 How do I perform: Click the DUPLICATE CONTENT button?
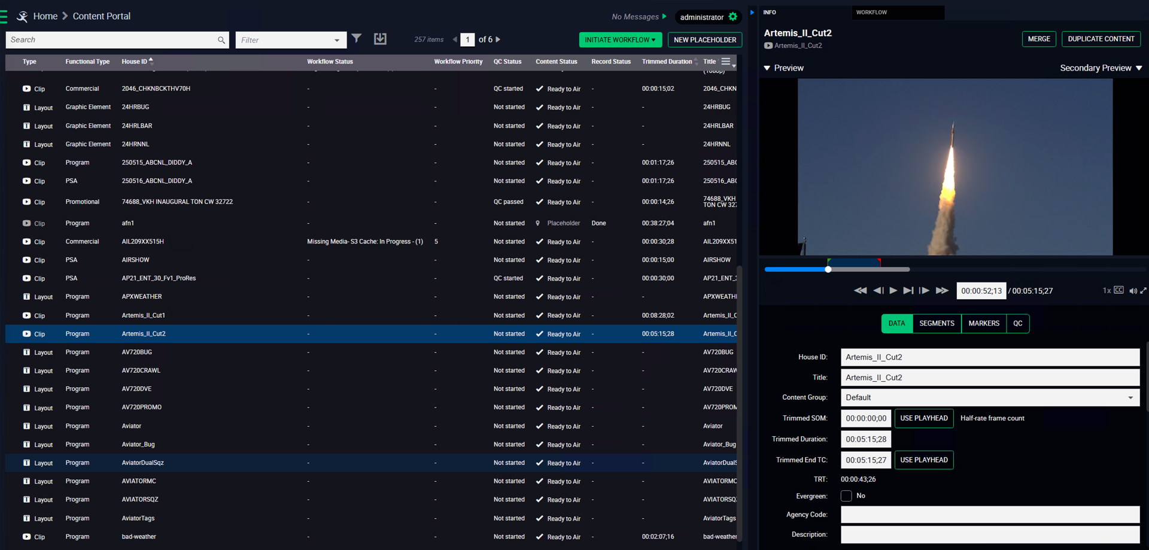click(1101, 39)
